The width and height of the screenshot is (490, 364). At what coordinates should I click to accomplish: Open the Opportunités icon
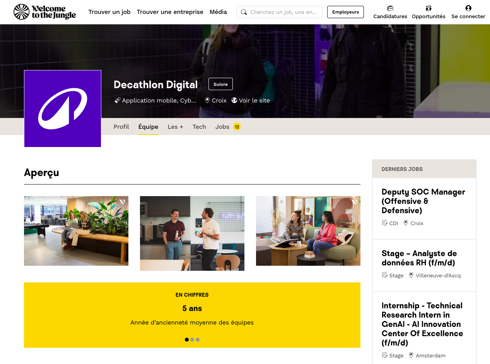[x=429, y=8]
